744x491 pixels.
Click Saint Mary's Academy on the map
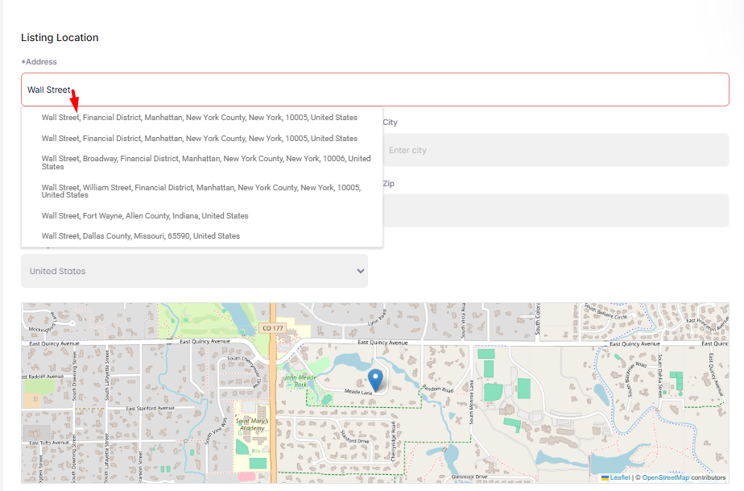pyautogui.click(x=253, y=424)
